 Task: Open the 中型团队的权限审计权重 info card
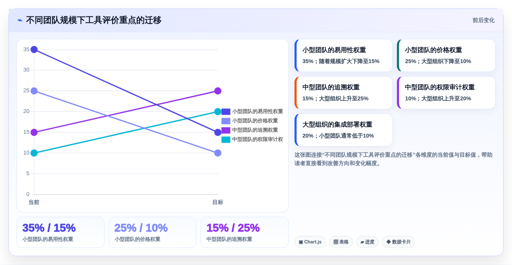(446, 93)
